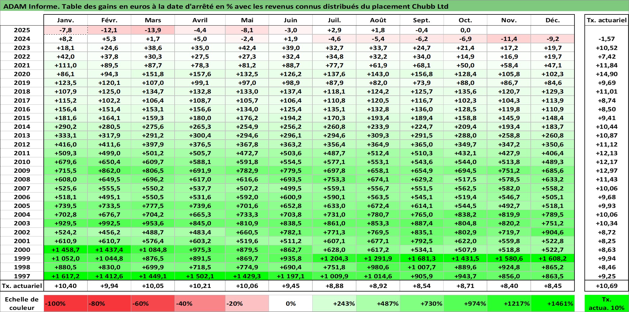Click the -11,4 cell in November 2024
629x312 pixels.
[509, 39]
